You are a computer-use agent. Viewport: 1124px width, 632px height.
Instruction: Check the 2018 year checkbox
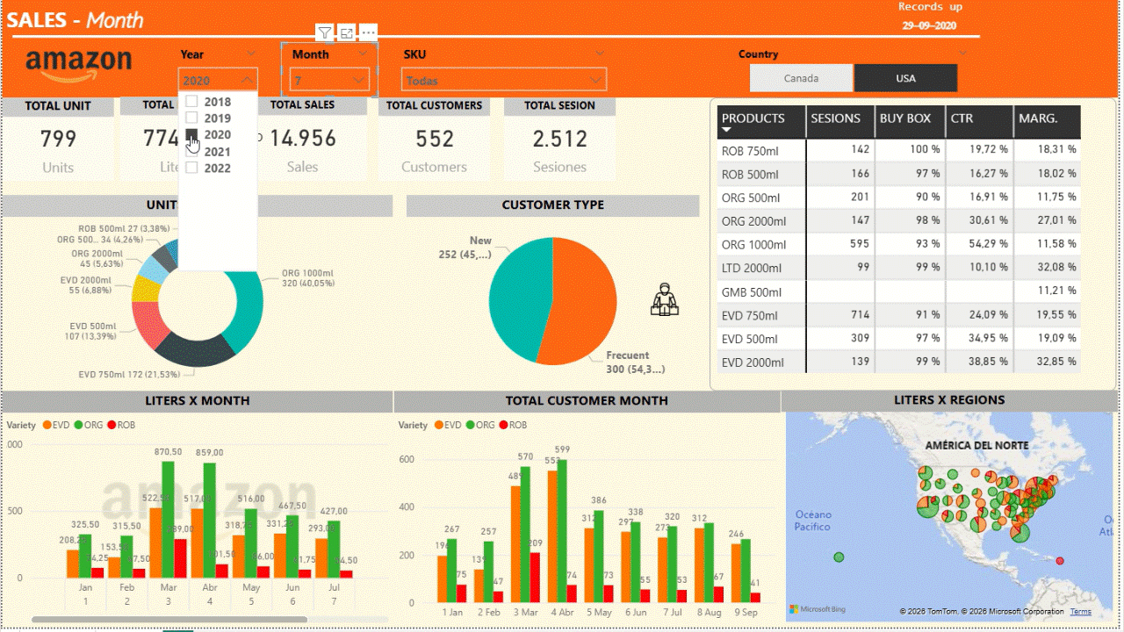(191, 102)
